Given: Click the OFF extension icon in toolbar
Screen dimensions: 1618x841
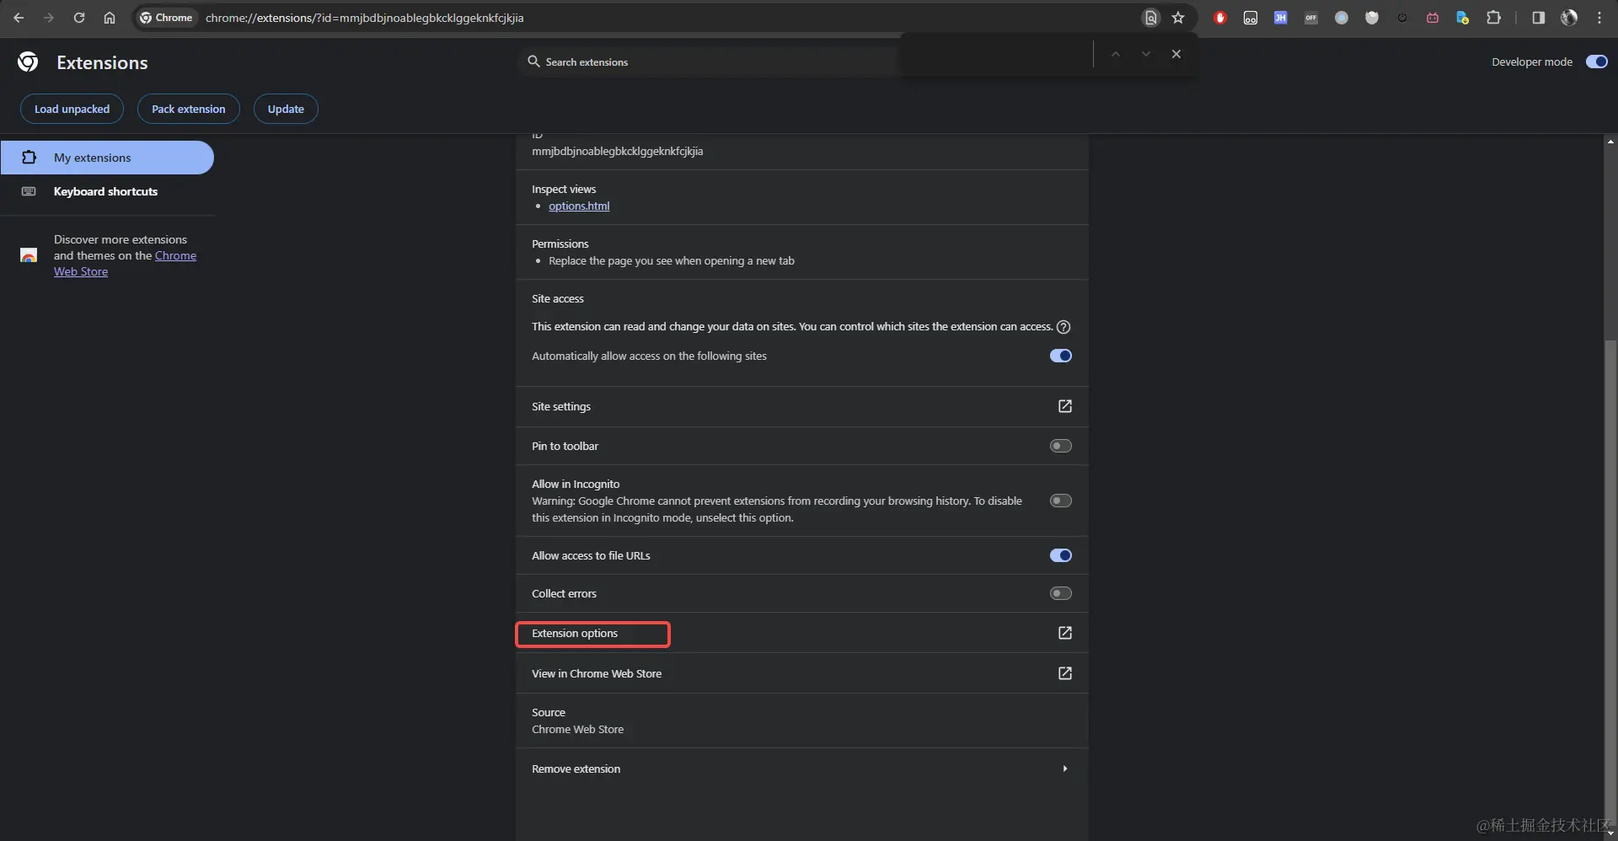Looking at the screenshot, I should (1310, 18).
